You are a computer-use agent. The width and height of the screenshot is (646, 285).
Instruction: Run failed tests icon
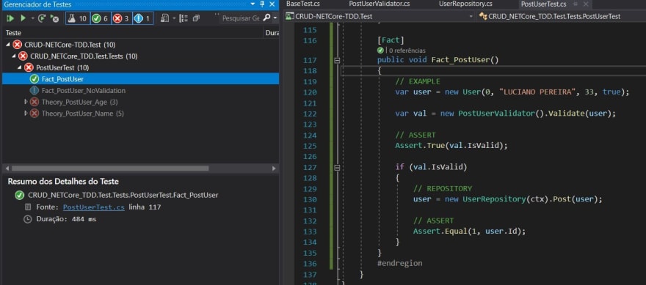[x=54, y=18]
